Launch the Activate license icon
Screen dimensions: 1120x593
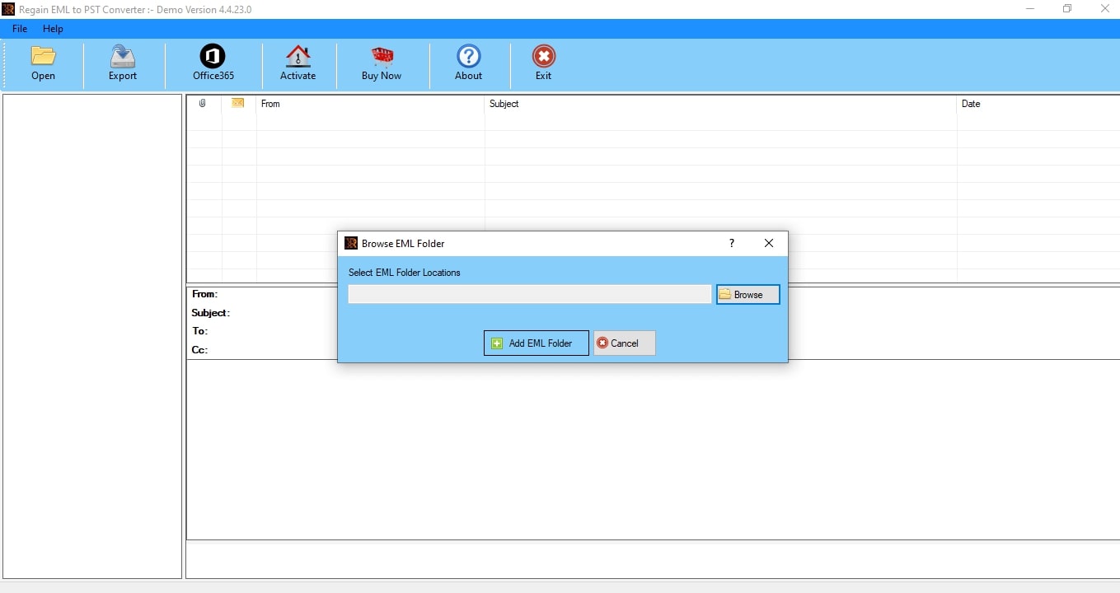tap(298, 63)
